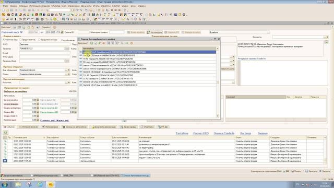334x188 pixels.
Task: Click help icon next to Перейти in form toolbar
Action: (x=54, y=27)
